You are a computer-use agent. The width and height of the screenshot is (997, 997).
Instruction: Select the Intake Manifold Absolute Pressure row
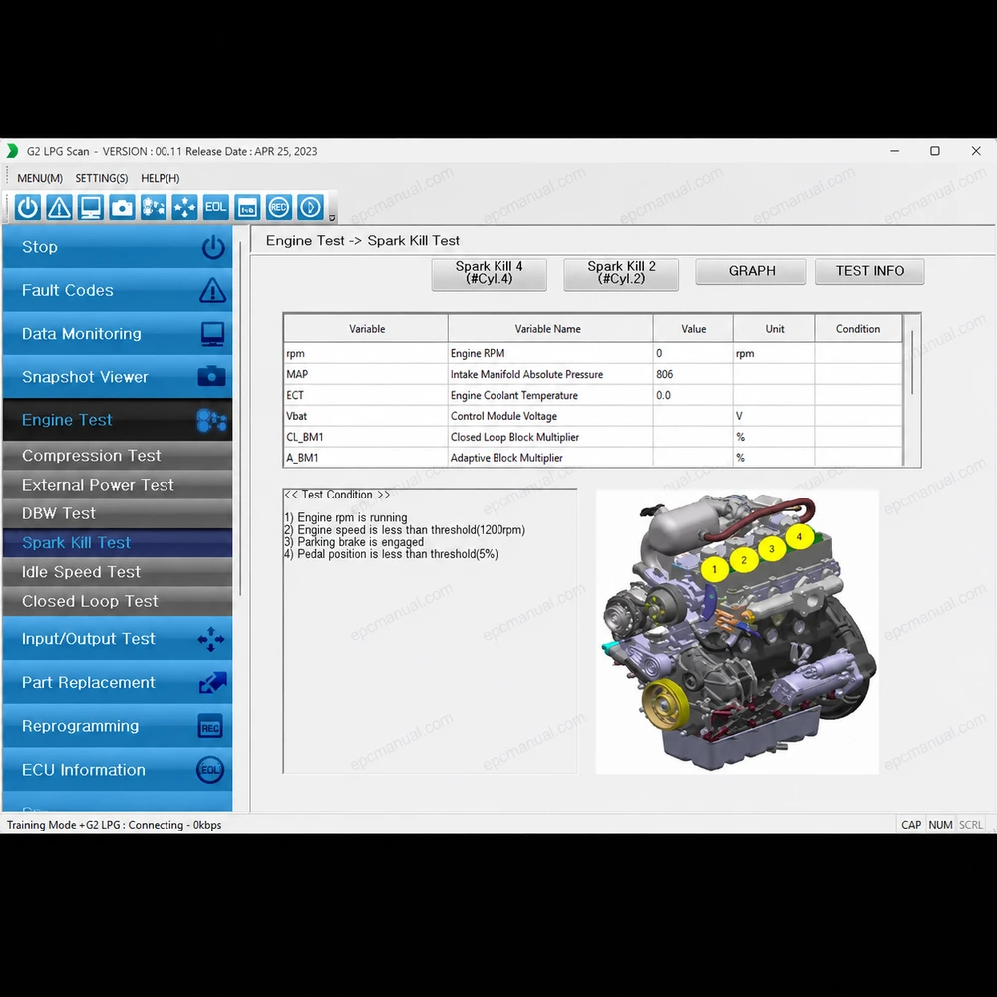[x=593, y=375]
